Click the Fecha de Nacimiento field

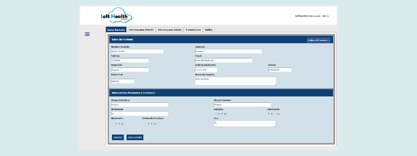pyautogui.click(x=206, y=70)
